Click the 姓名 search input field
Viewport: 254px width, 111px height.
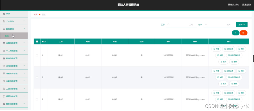(x=219, y=25)
